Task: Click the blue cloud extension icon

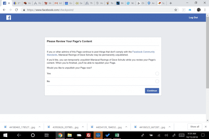Action: (x=190, y=10)
